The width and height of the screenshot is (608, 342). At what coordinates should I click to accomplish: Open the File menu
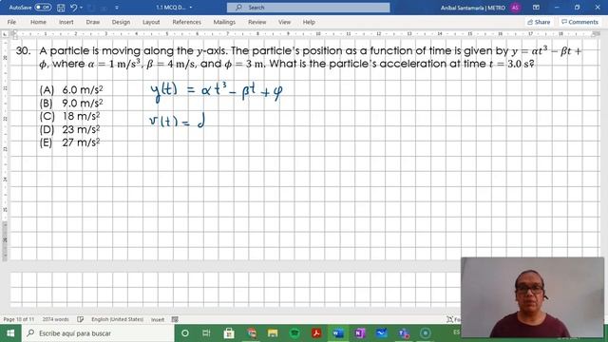pyautogui.click(x=11, y=22)
